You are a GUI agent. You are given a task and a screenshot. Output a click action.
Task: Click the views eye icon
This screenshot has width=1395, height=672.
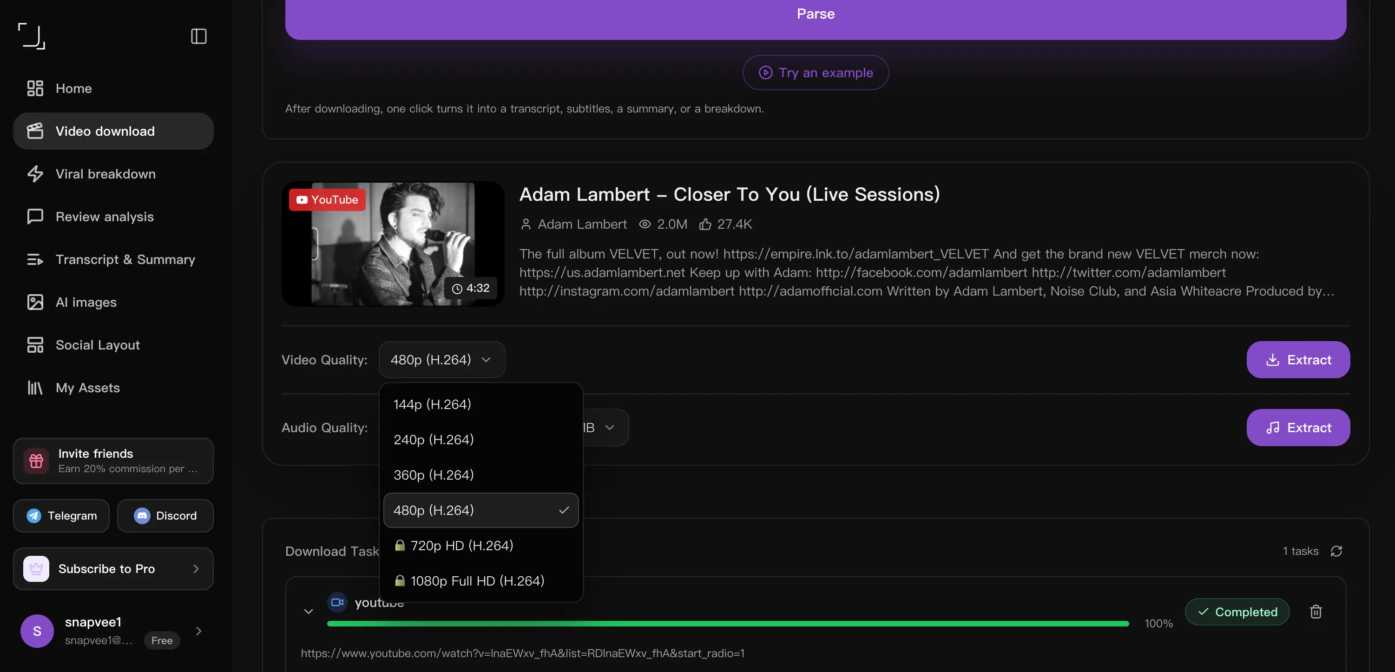coord(645,224)
